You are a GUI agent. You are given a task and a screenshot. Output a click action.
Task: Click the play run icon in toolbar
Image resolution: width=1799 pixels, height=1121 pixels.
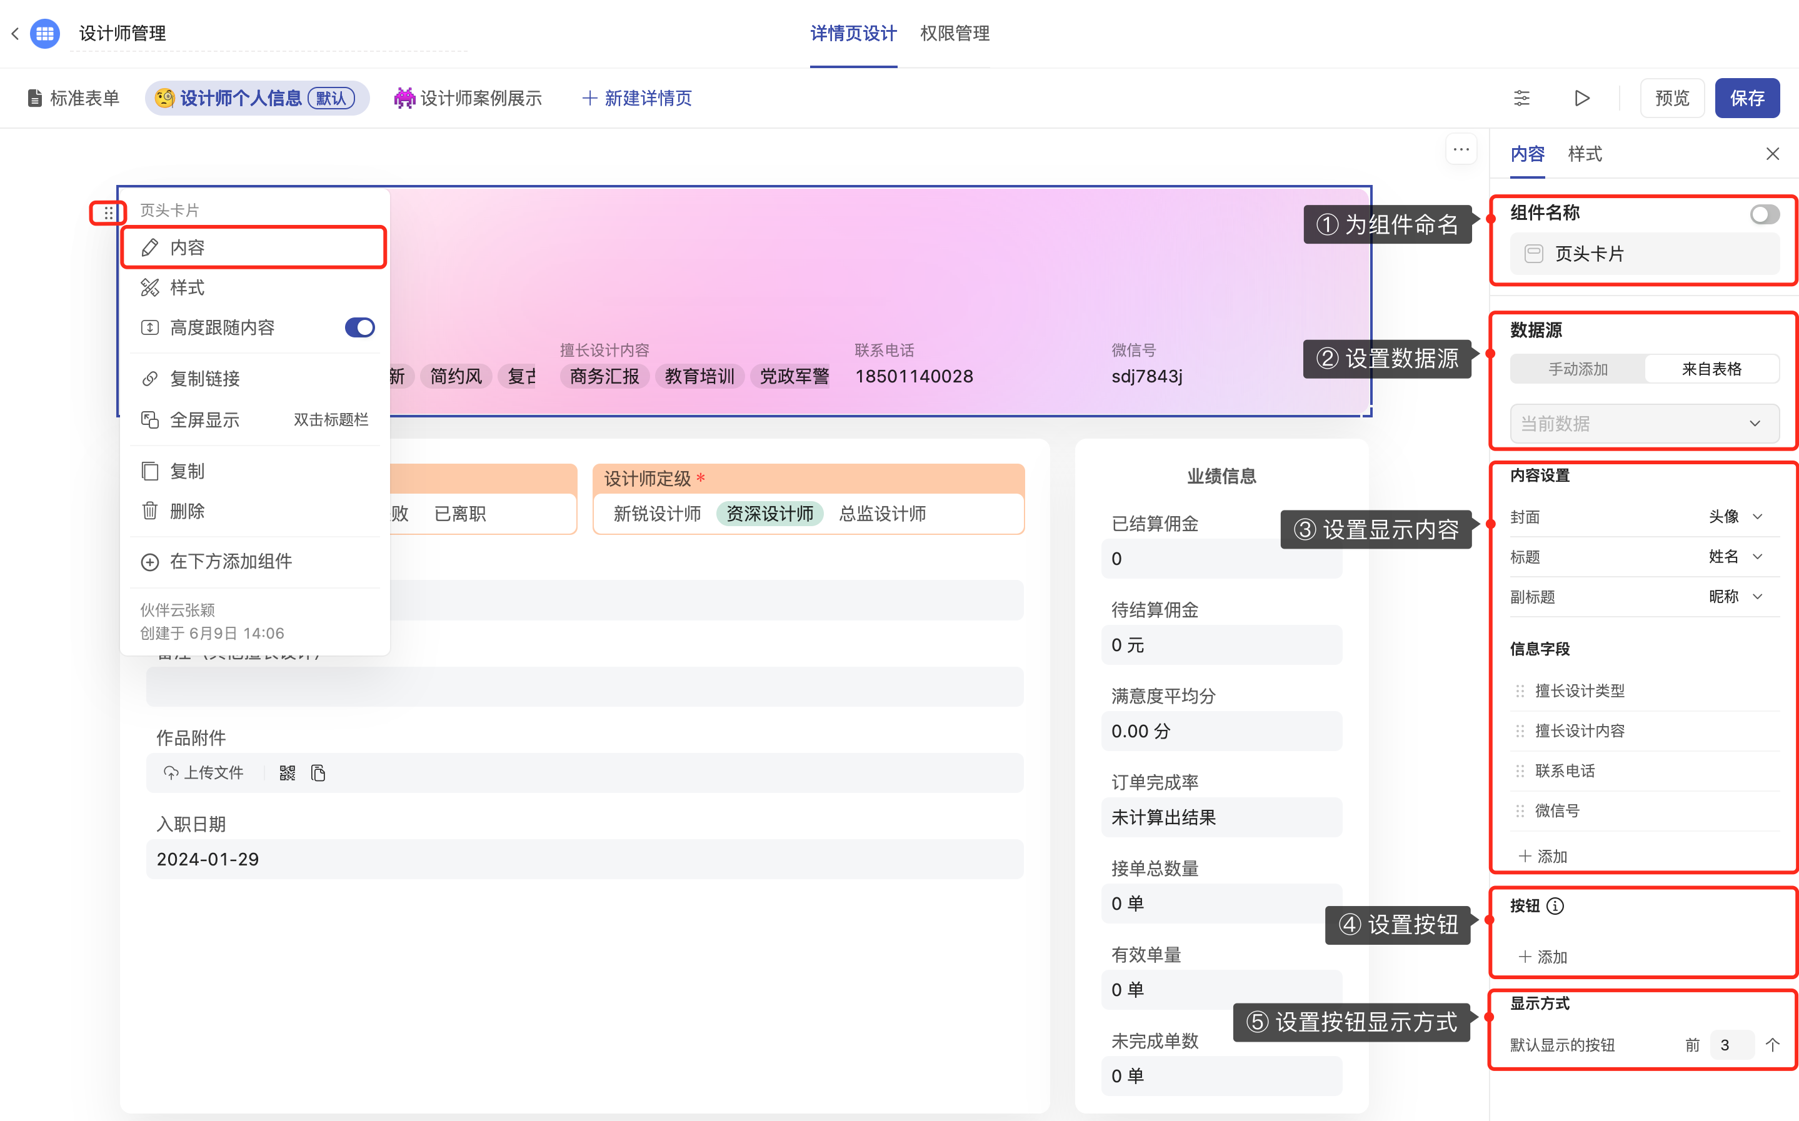pos(1581,98)
